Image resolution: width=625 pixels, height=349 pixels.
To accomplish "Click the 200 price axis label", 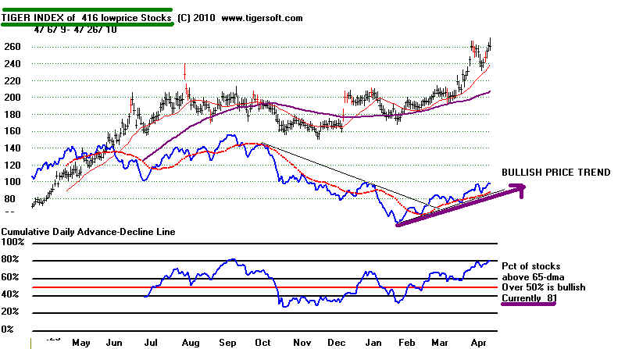I will (13, 98).
